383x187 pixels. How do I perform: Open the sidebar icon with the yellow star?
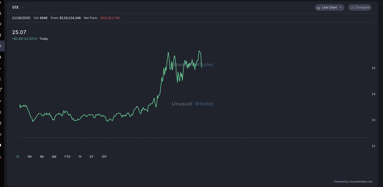point(1,90)
